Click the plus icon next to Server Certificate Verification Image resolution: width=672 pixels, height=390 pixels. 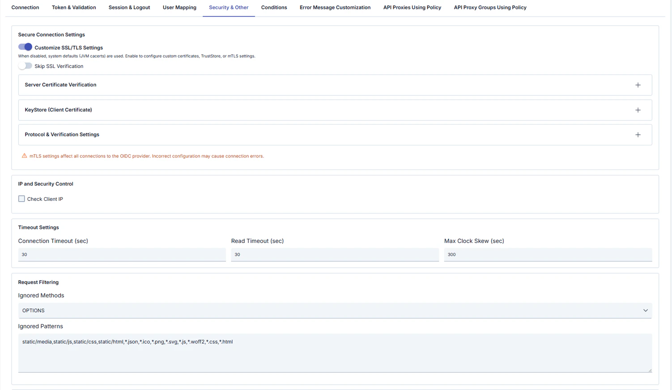pyautogui.click(x=638, y=85)
